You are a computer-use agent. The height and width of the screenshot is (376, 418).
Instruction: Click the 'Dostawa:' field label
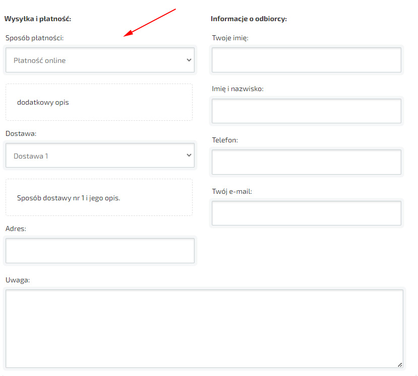(x=21, y=133)
